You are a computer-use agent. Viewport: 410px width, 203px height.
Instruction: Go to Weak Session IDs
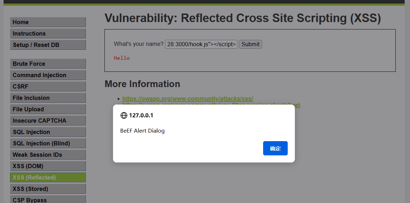48,155
